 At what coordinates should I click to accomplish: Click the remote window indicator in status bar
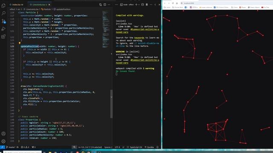click(x=2, y=147)
